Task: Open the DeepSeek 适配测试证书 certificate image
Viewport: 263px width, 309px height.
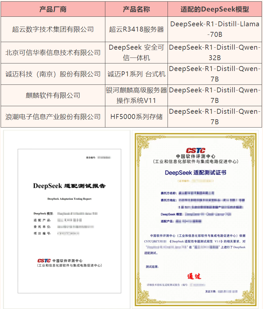Action: coord(195,219)
